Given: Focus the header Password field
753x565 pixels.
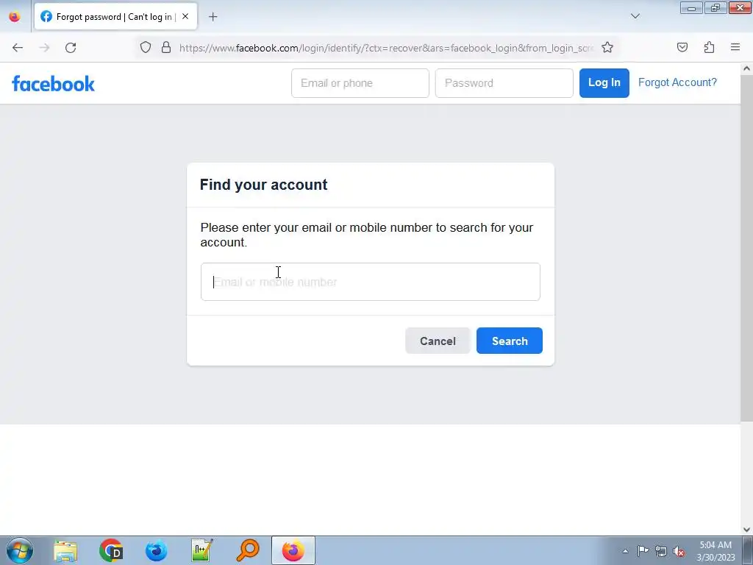Looking at the screenshot, I should [x=504, y=83].
